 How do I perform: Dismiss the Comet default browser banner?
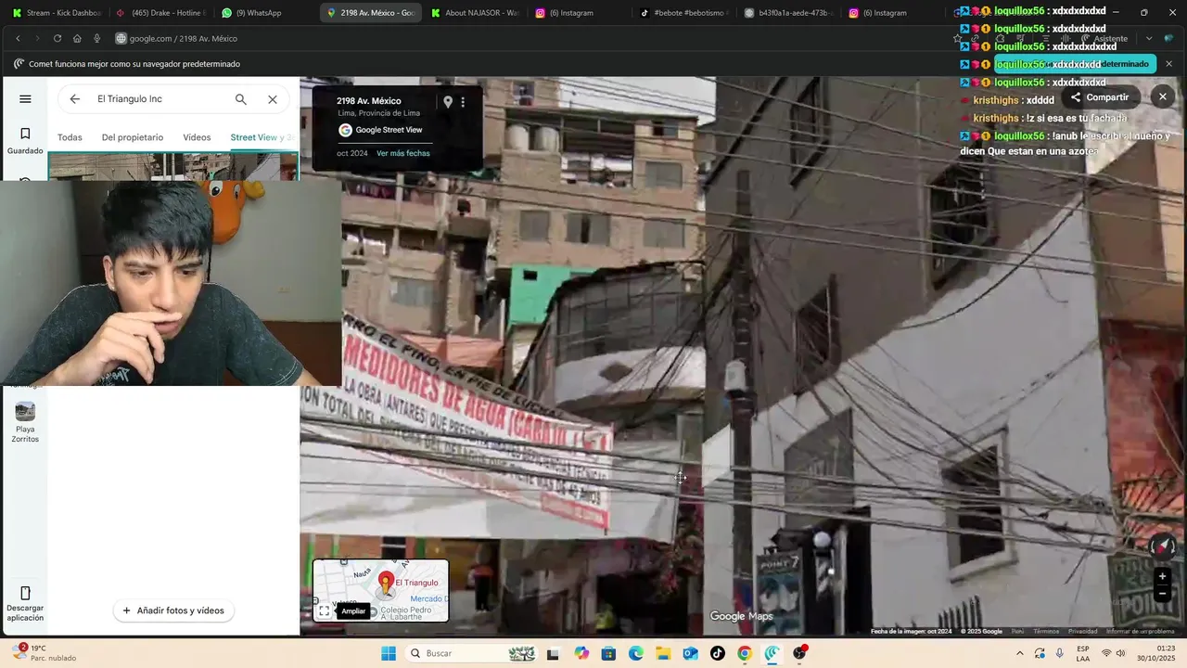1168,64
